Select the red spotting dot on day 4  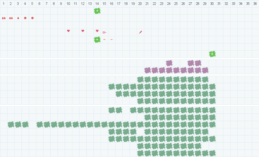pos(25,18)
